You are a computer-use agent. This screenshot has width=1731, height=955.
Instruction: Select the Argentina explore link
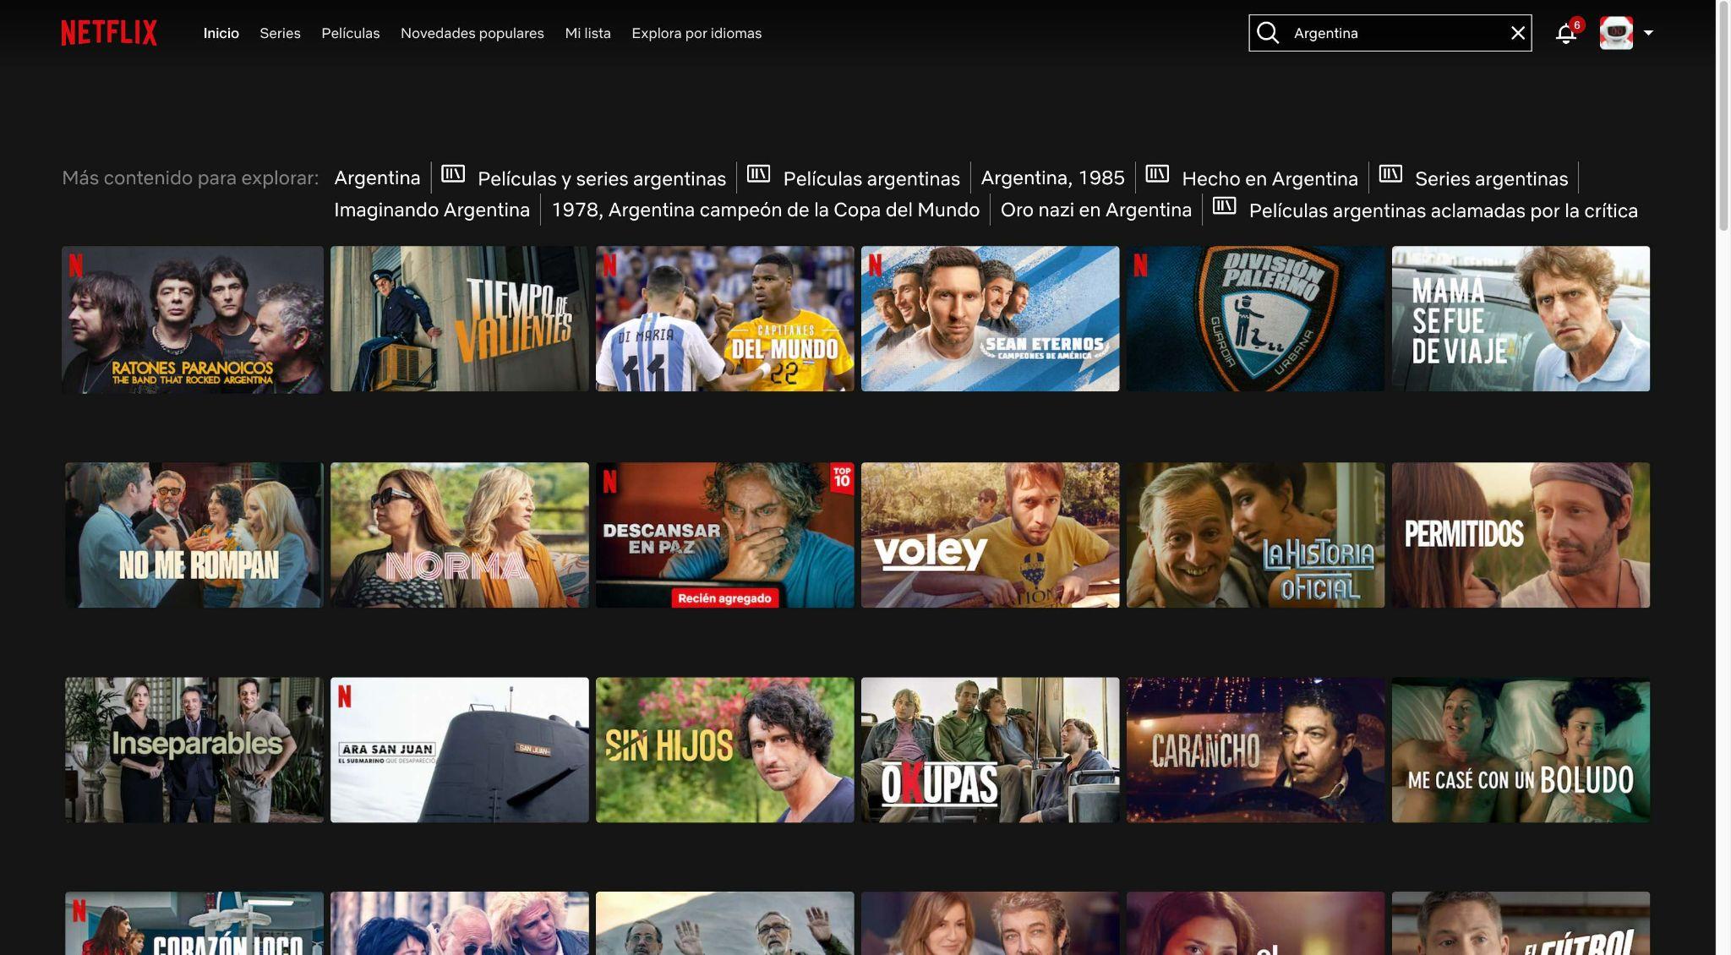[377, 178]
